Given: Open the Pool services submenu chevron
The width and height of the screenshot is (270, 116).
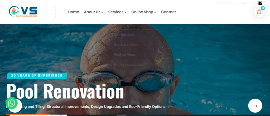Looking at the screenshot, I should 152,54.
